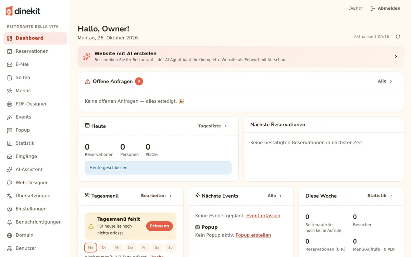The height and width of the screenshot is (257, 411).
Task: Click the Übersetzungen translate icon
Action: coord(10,196)
